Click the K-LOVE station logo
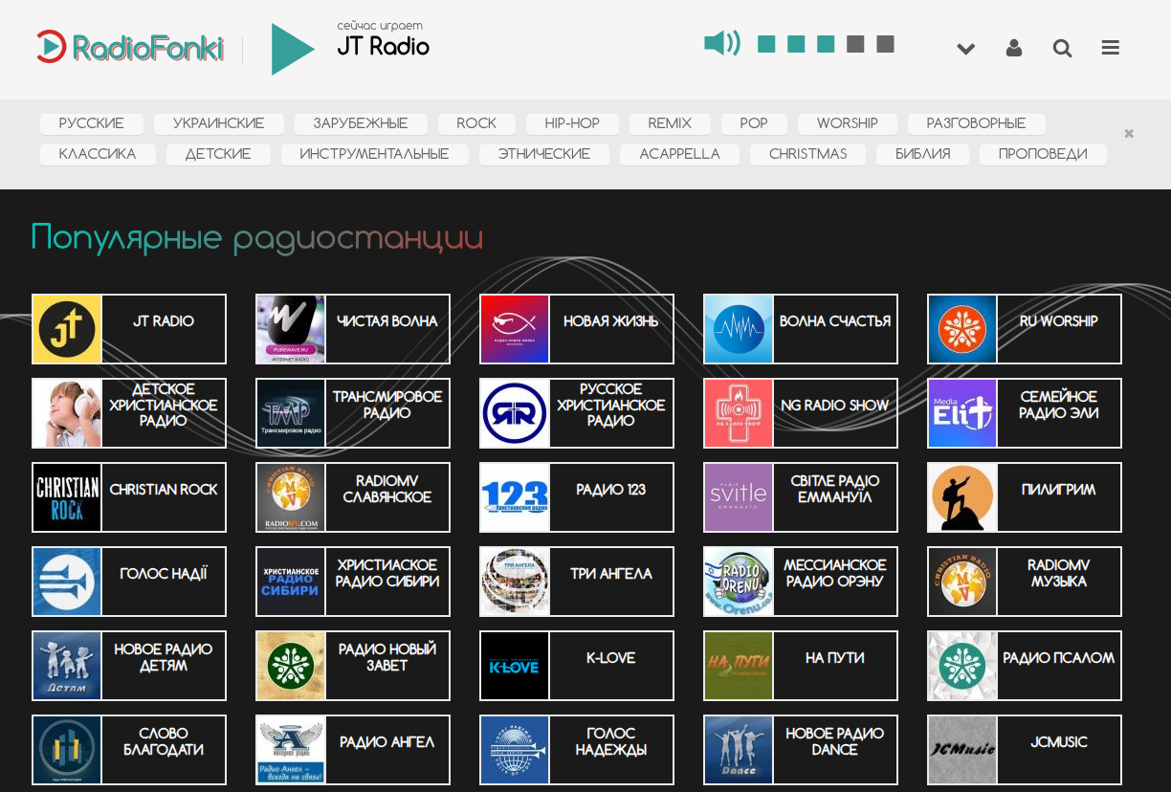Screen dimensions: 1171x792 tap(515, 666)
